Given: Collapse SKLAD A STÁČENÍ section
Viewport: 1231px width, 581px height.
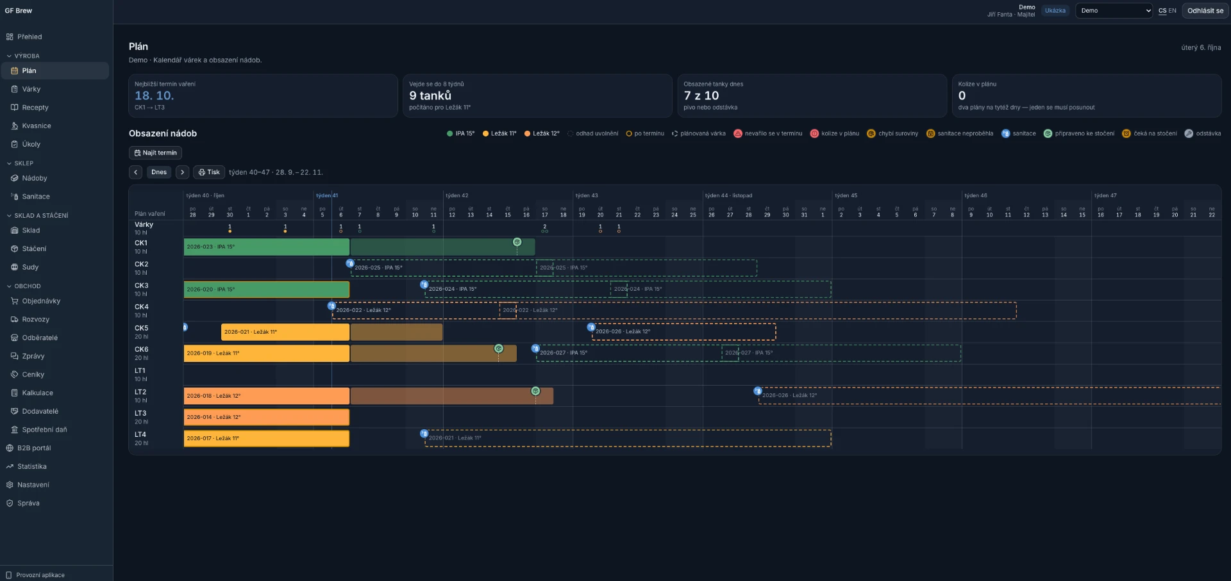Looking at the screenshot, I should click(x=37, y=215).
